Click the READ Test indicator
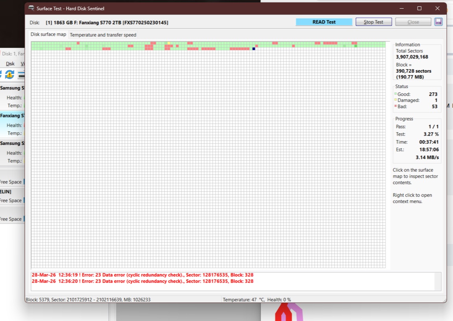This screenshot has height=321, width=453. point(324,22)
